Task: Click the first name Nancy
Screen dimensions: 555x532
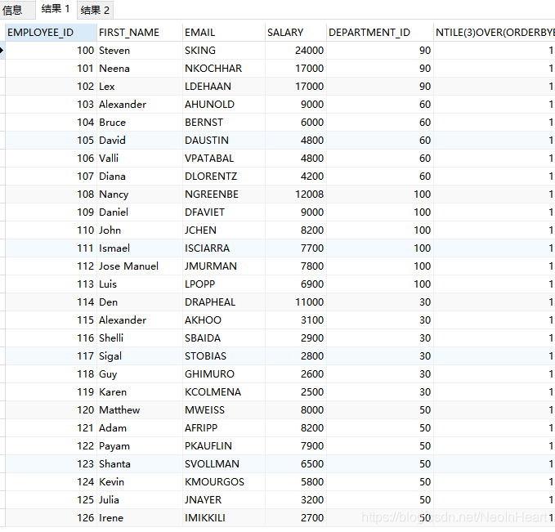Action: click(140, 194)
